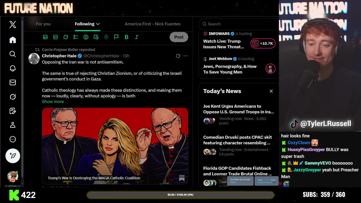The width and height of the screenshot is (361, 203).
Task: Open Messages envelope icon
Action: pyautogui.click(x=13, y=82)
